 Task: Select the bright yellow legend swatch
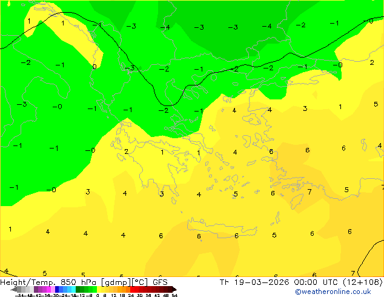point(99,289)
